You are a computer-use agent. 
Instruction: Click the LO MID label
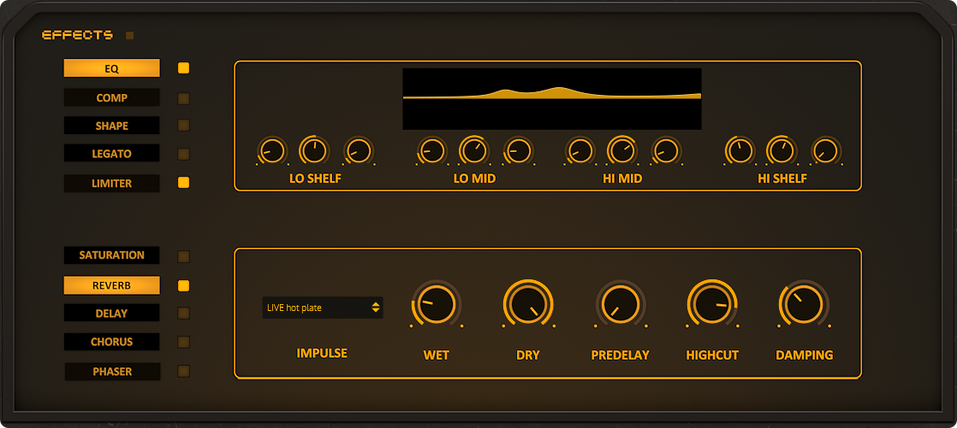pyautogui.click(x=474, y=179)
